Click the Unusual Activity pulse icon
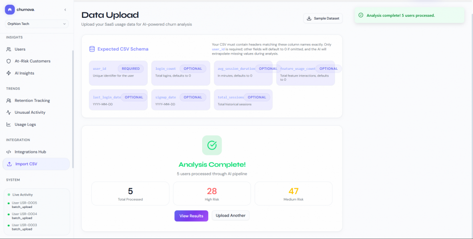 coord(9,112)
